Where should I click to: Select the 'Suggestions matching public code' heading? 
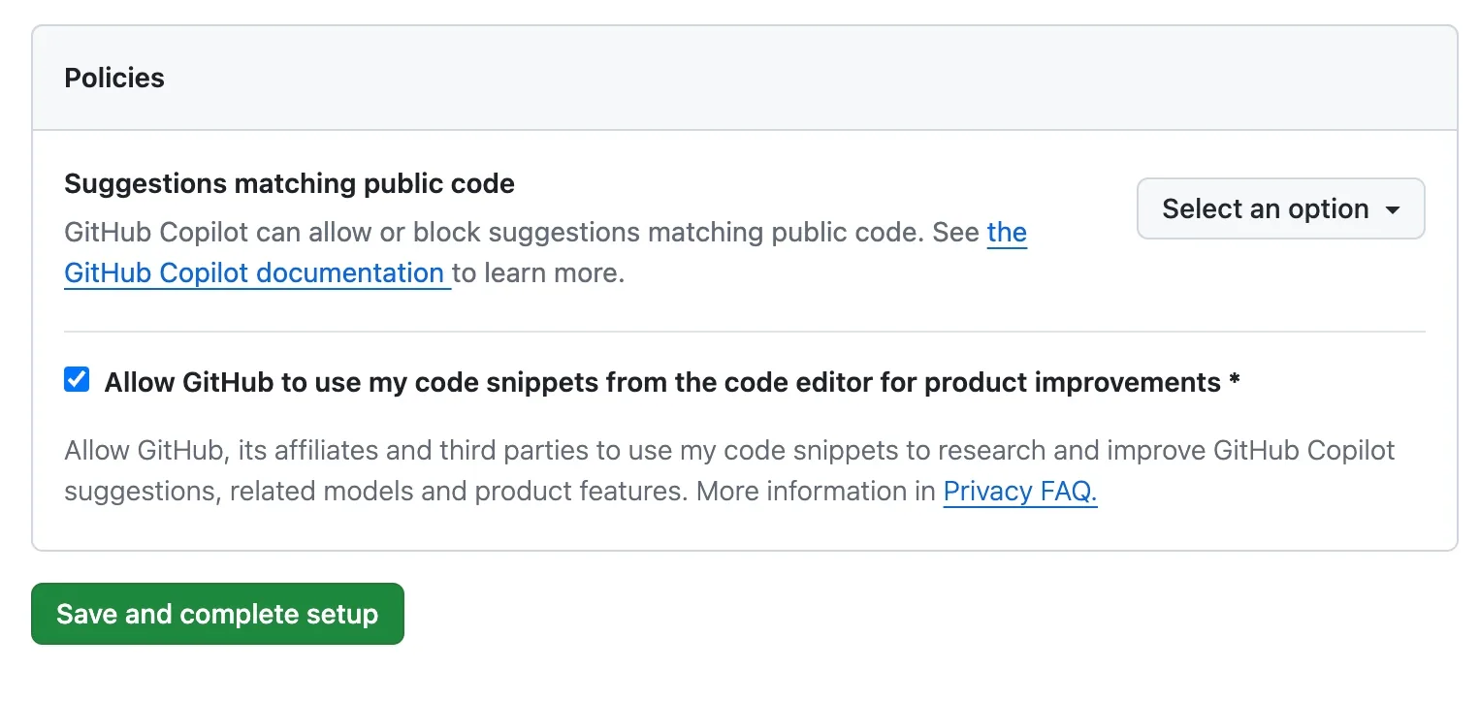tap(289, 183)
